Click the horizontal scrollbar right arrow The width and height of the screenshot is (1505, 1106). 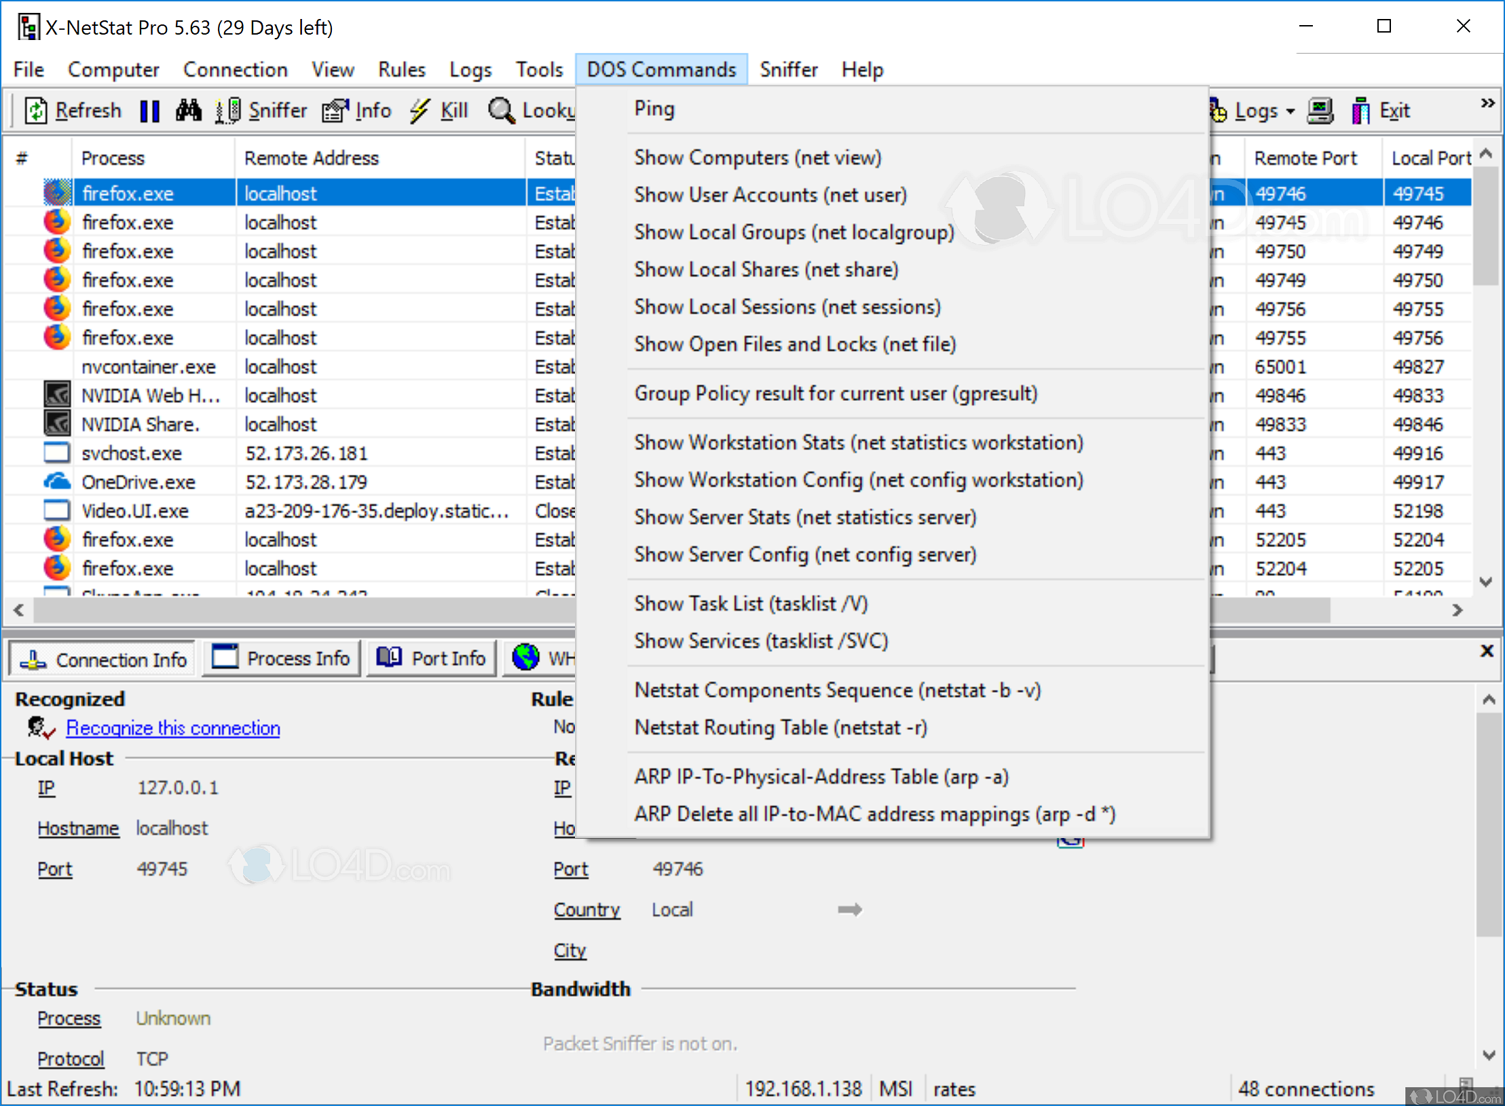click(1457, 610)
